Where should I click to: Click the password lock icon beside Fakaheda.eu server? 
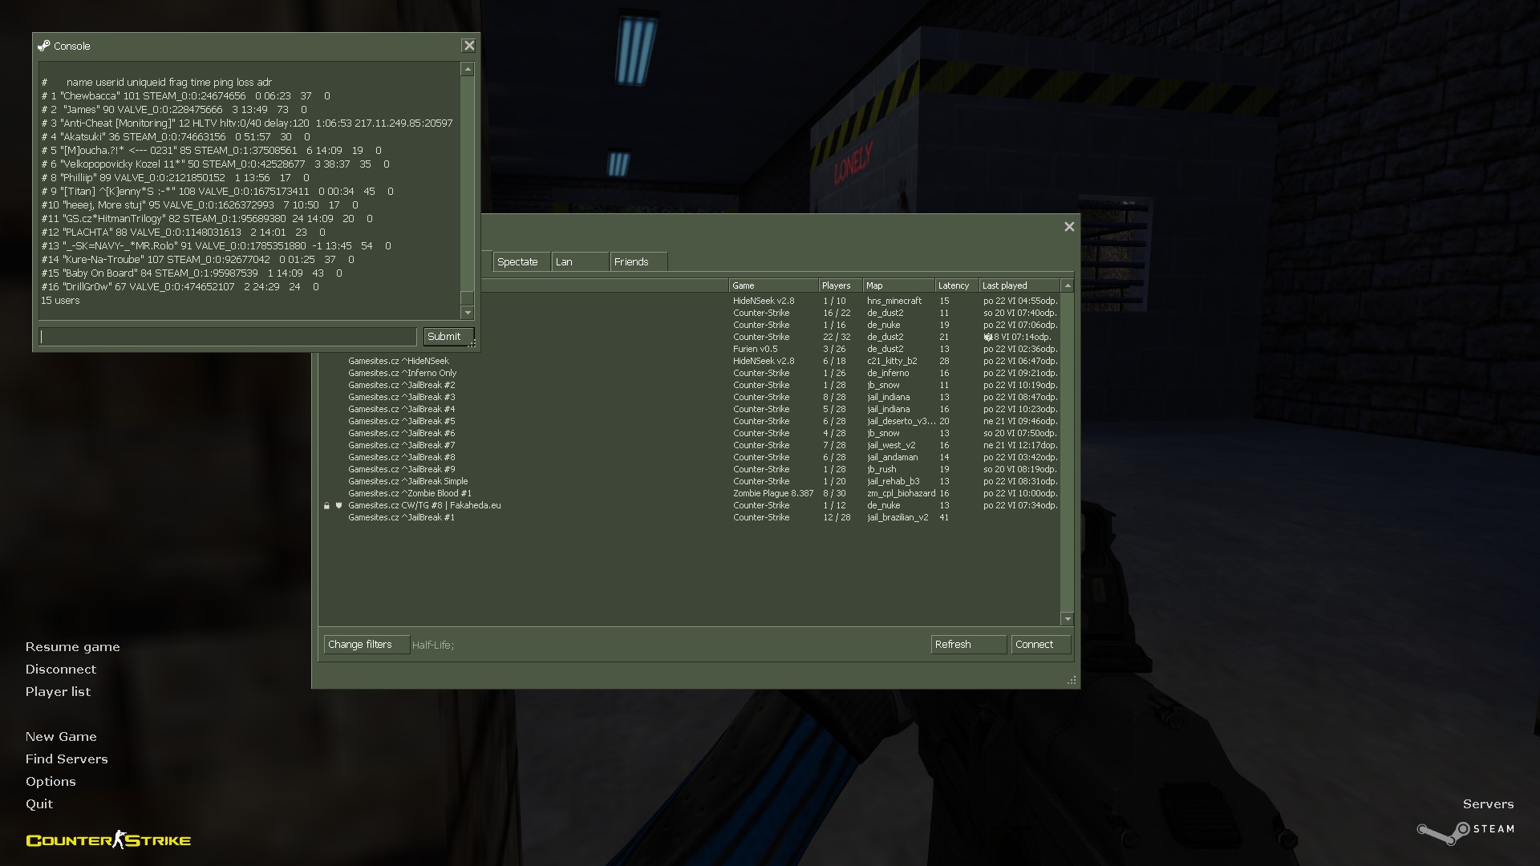pyautogui.click(x=326, y=506)
